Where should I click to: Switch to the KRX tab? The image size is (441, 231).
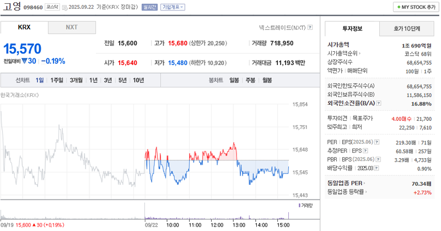click(24, 28)
